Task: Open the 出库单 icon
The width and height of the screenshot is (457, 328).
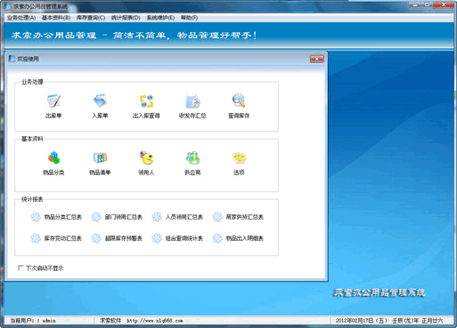Action: [x=53, y=101]
